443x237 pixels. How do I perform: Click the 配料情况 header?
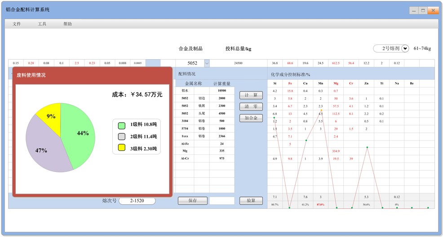(187, 74)
